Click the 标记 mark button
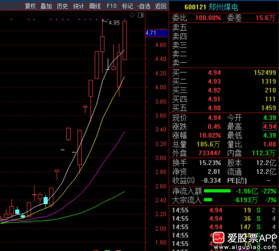This screenshot has height=251, width=279. coord(127,6)
